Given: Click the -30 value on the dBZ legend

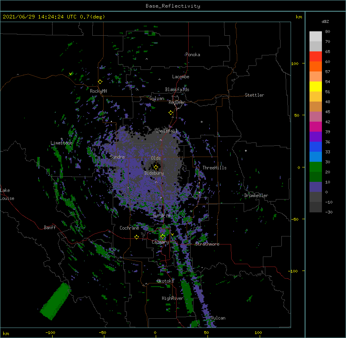Looking at the screenshot, I should point(329,212).
